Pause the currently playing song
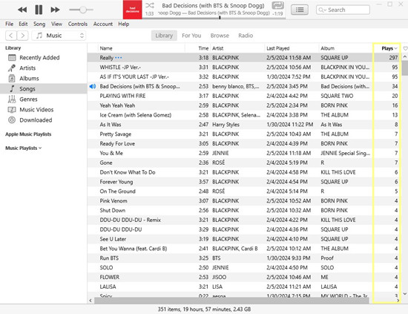The height and width of the screenshot is (314, 408). coord(39,10)
